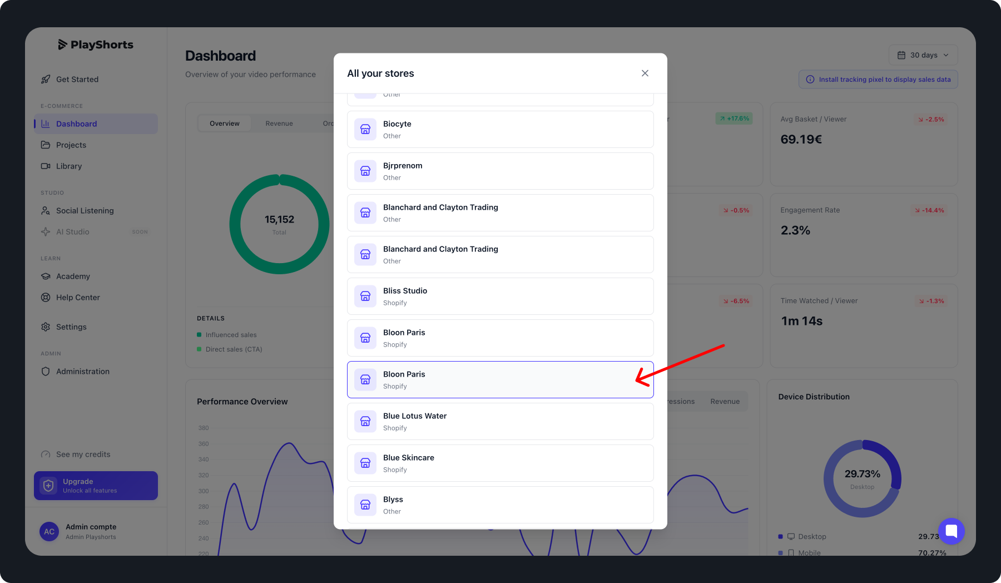Viewport: 1001px width, 583px height.
Task: Click the PlayShorts logo in the sidebar
Action: (x=96, y=45)
